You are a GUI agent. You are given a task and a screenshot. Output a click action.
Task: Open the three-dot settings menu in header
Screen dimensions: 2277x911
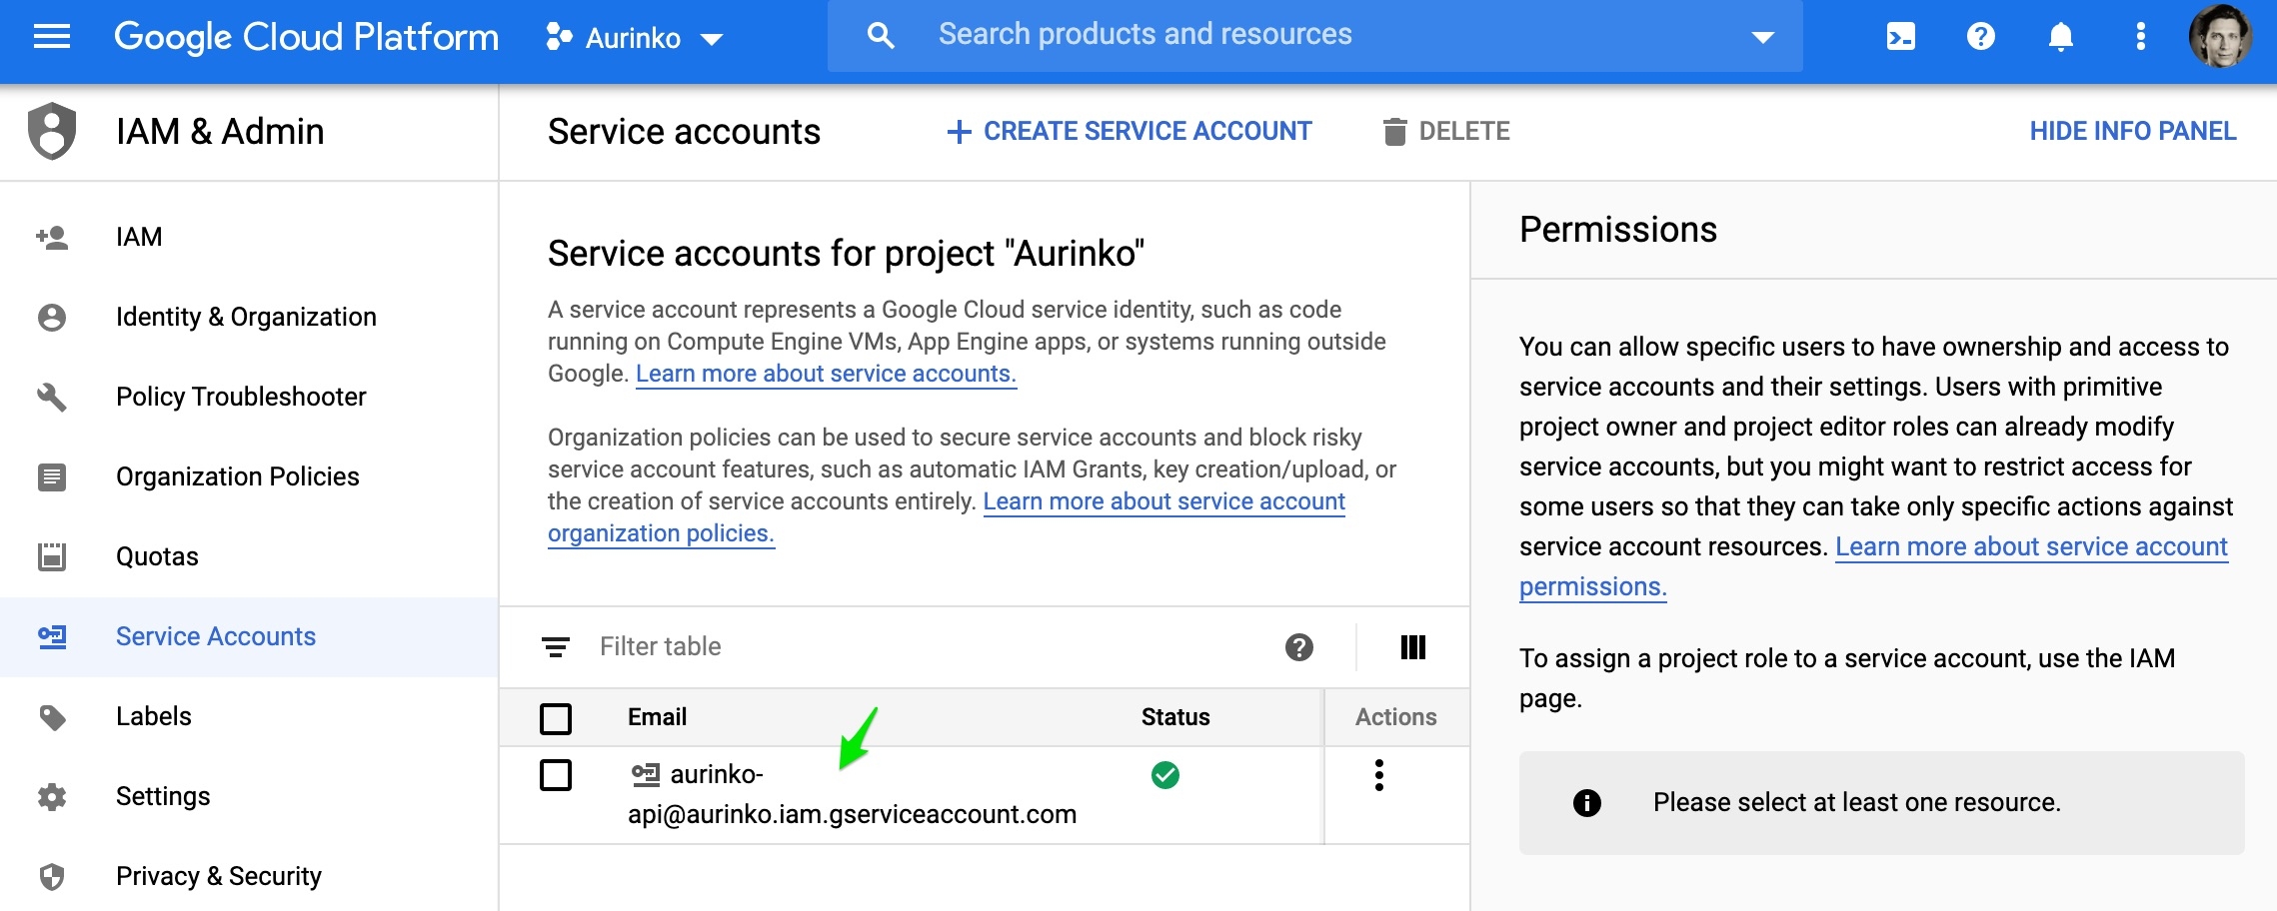click(x=2140, y=37)
